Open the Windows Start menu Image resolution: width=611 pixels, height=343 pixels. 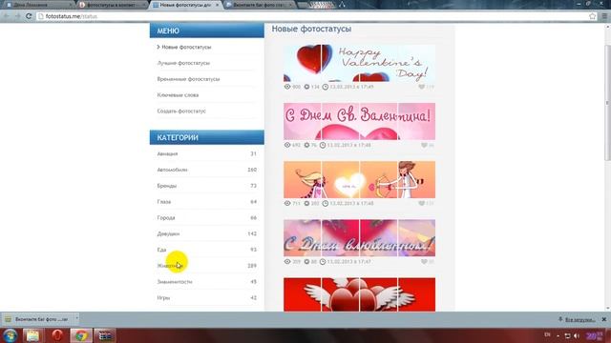coord(10,335)
